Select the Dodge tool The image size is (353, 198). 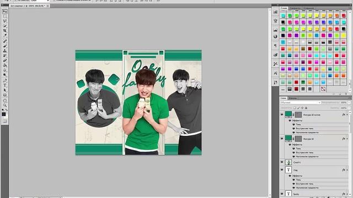[x=5, y=75]
